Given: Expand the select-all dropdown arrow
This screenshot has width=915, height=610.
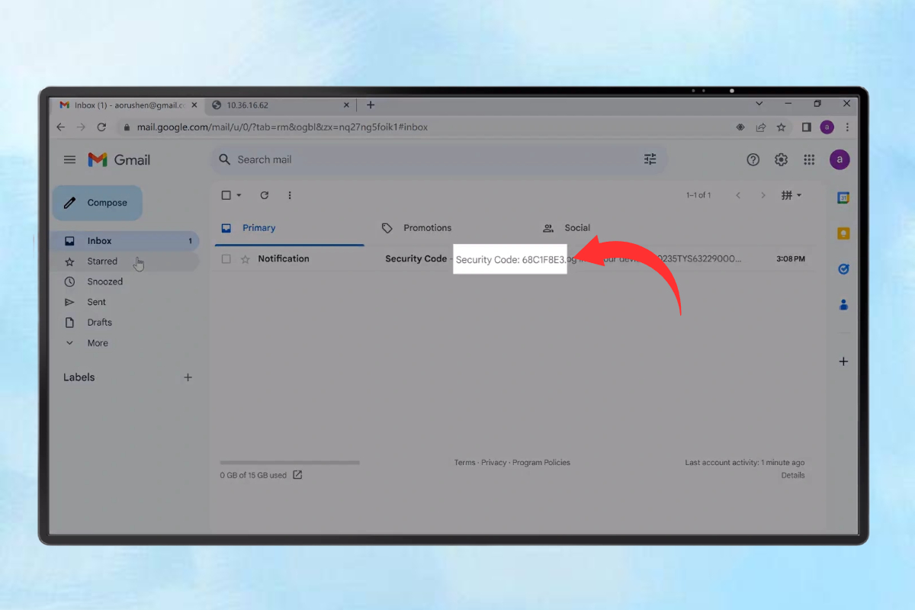Looking at the screenshot, I should [239, 195].
